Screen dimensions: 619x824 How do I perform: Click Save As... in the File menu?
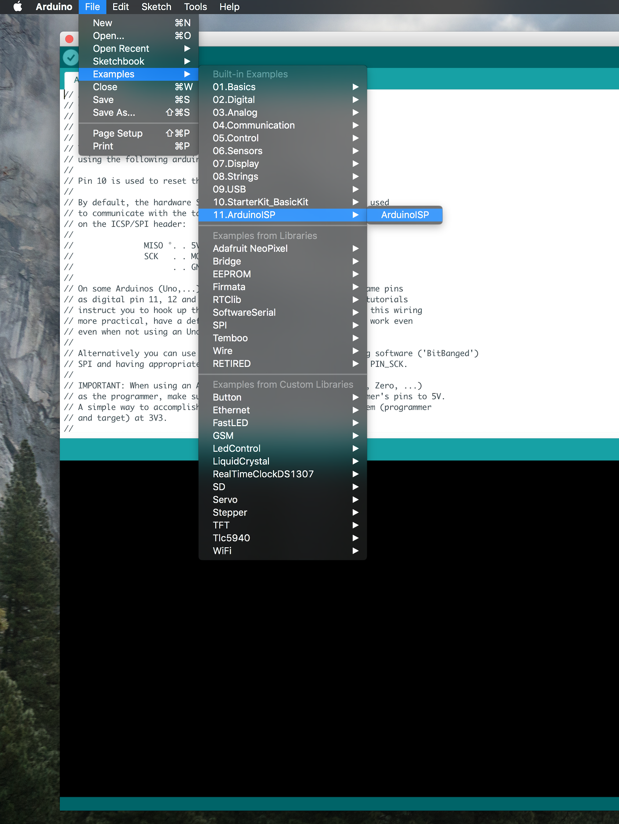tap(114, 112)
